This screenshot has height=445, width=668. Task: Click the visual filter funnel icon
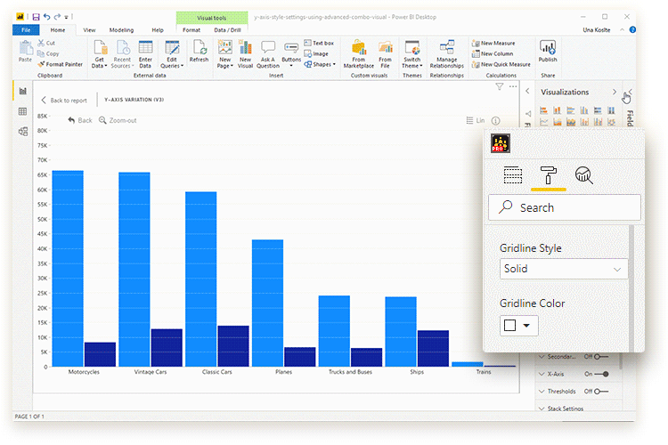tap(500, 86)
